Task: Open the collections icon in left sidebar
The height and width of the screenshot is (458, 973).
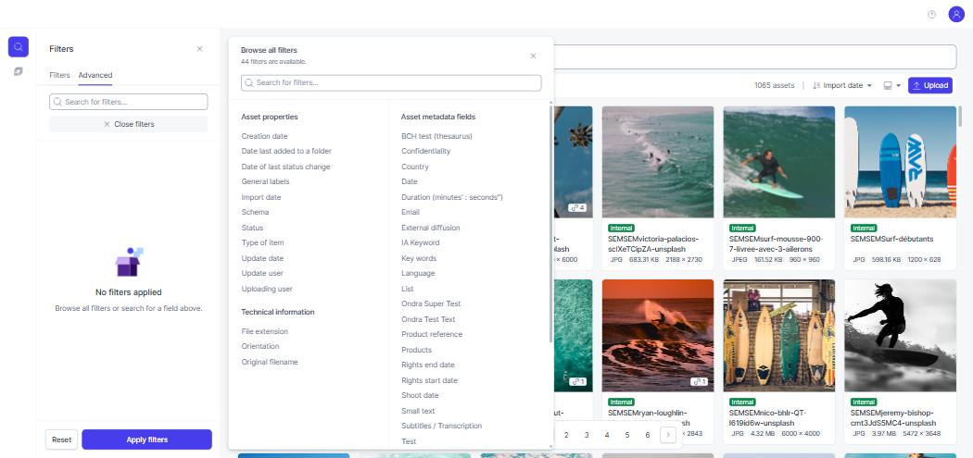Action: point(18,72)
